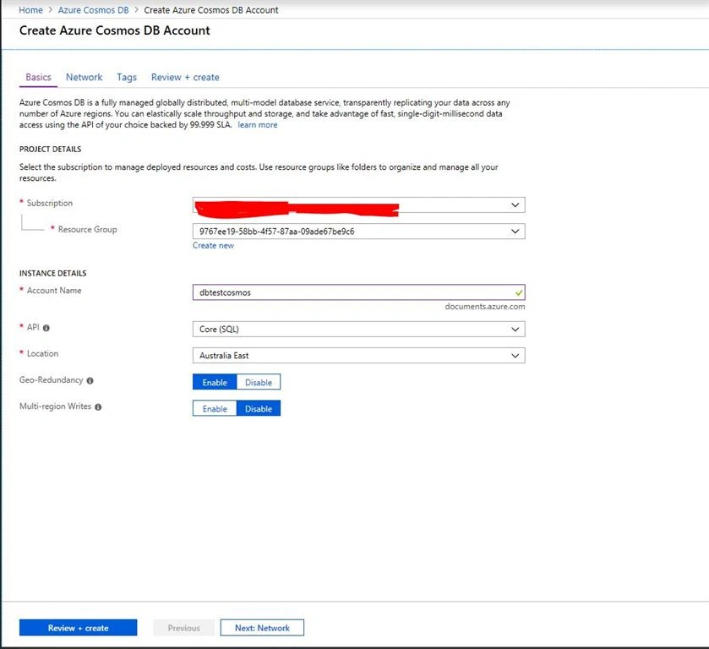
Task: Switch to the Tags tab
Action: point(127,77)
